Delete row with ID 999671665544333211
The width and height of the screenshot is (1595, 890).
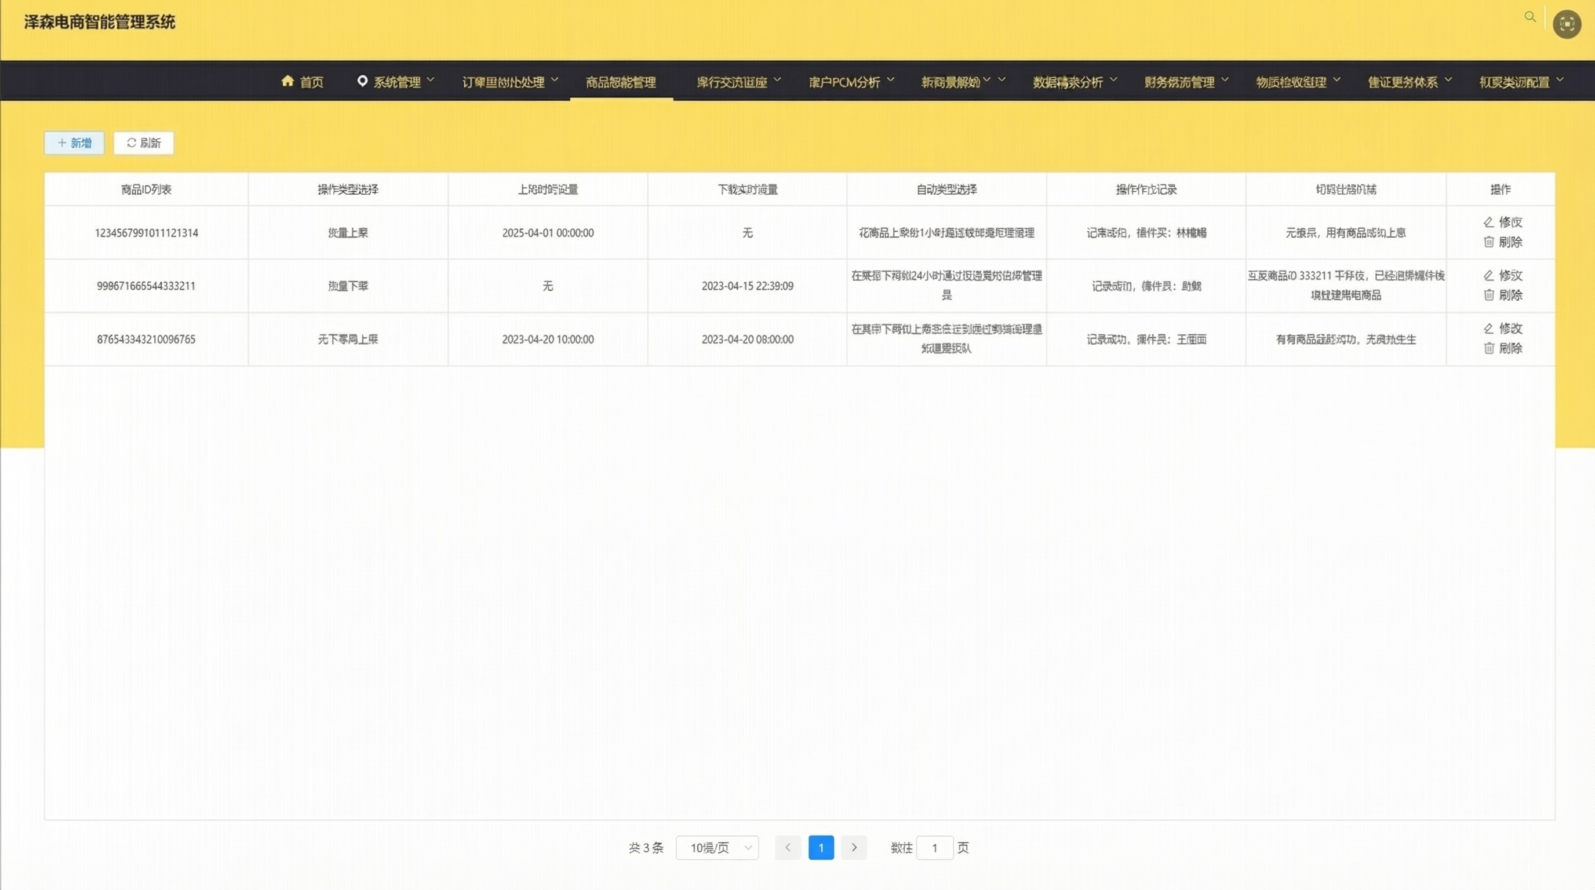coord(1503,296)
